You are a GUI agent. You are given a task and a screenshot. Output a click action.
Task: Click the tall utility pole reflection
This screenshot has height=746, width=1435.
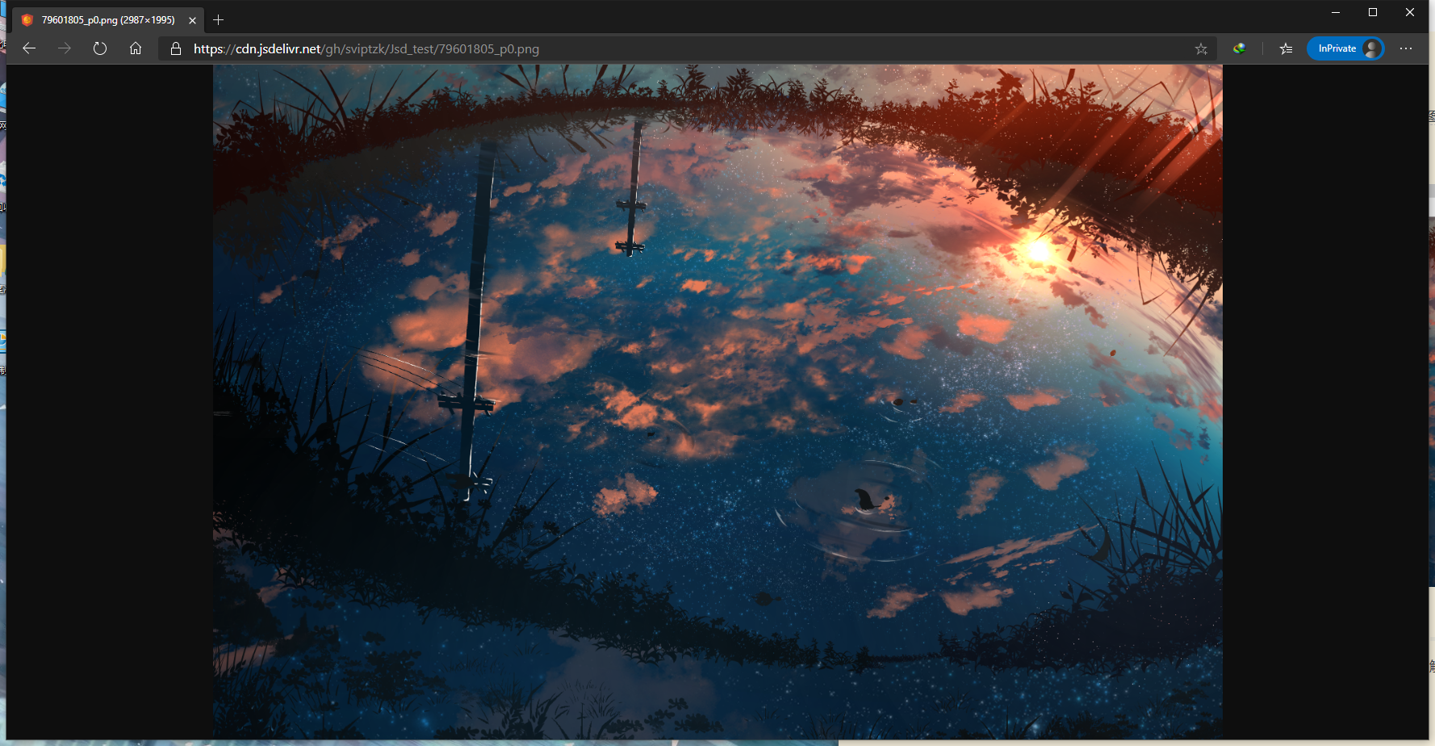(478, 307)
